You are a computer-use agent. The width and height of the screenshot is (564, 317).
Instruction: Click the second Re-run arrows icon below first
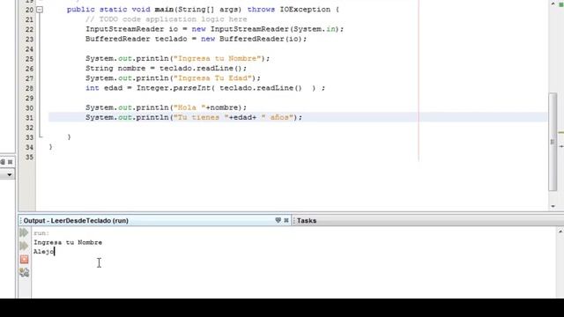(x=24, y=246)
